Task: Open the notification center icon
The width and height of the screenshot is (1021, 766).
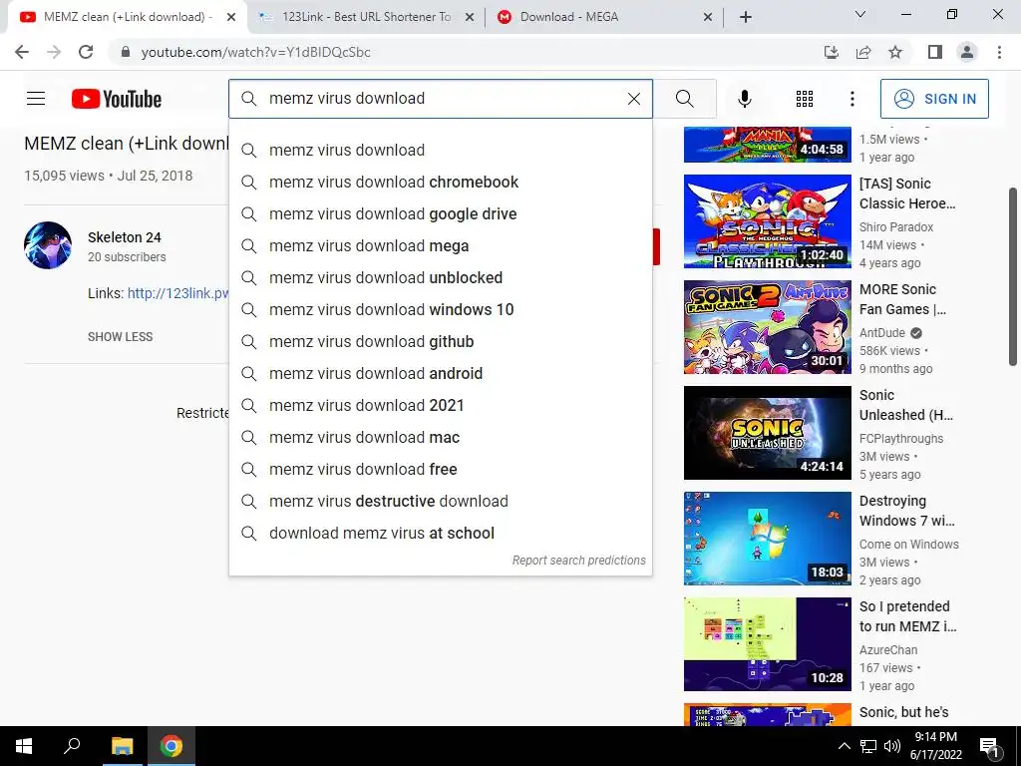Action: coord(989,747)
